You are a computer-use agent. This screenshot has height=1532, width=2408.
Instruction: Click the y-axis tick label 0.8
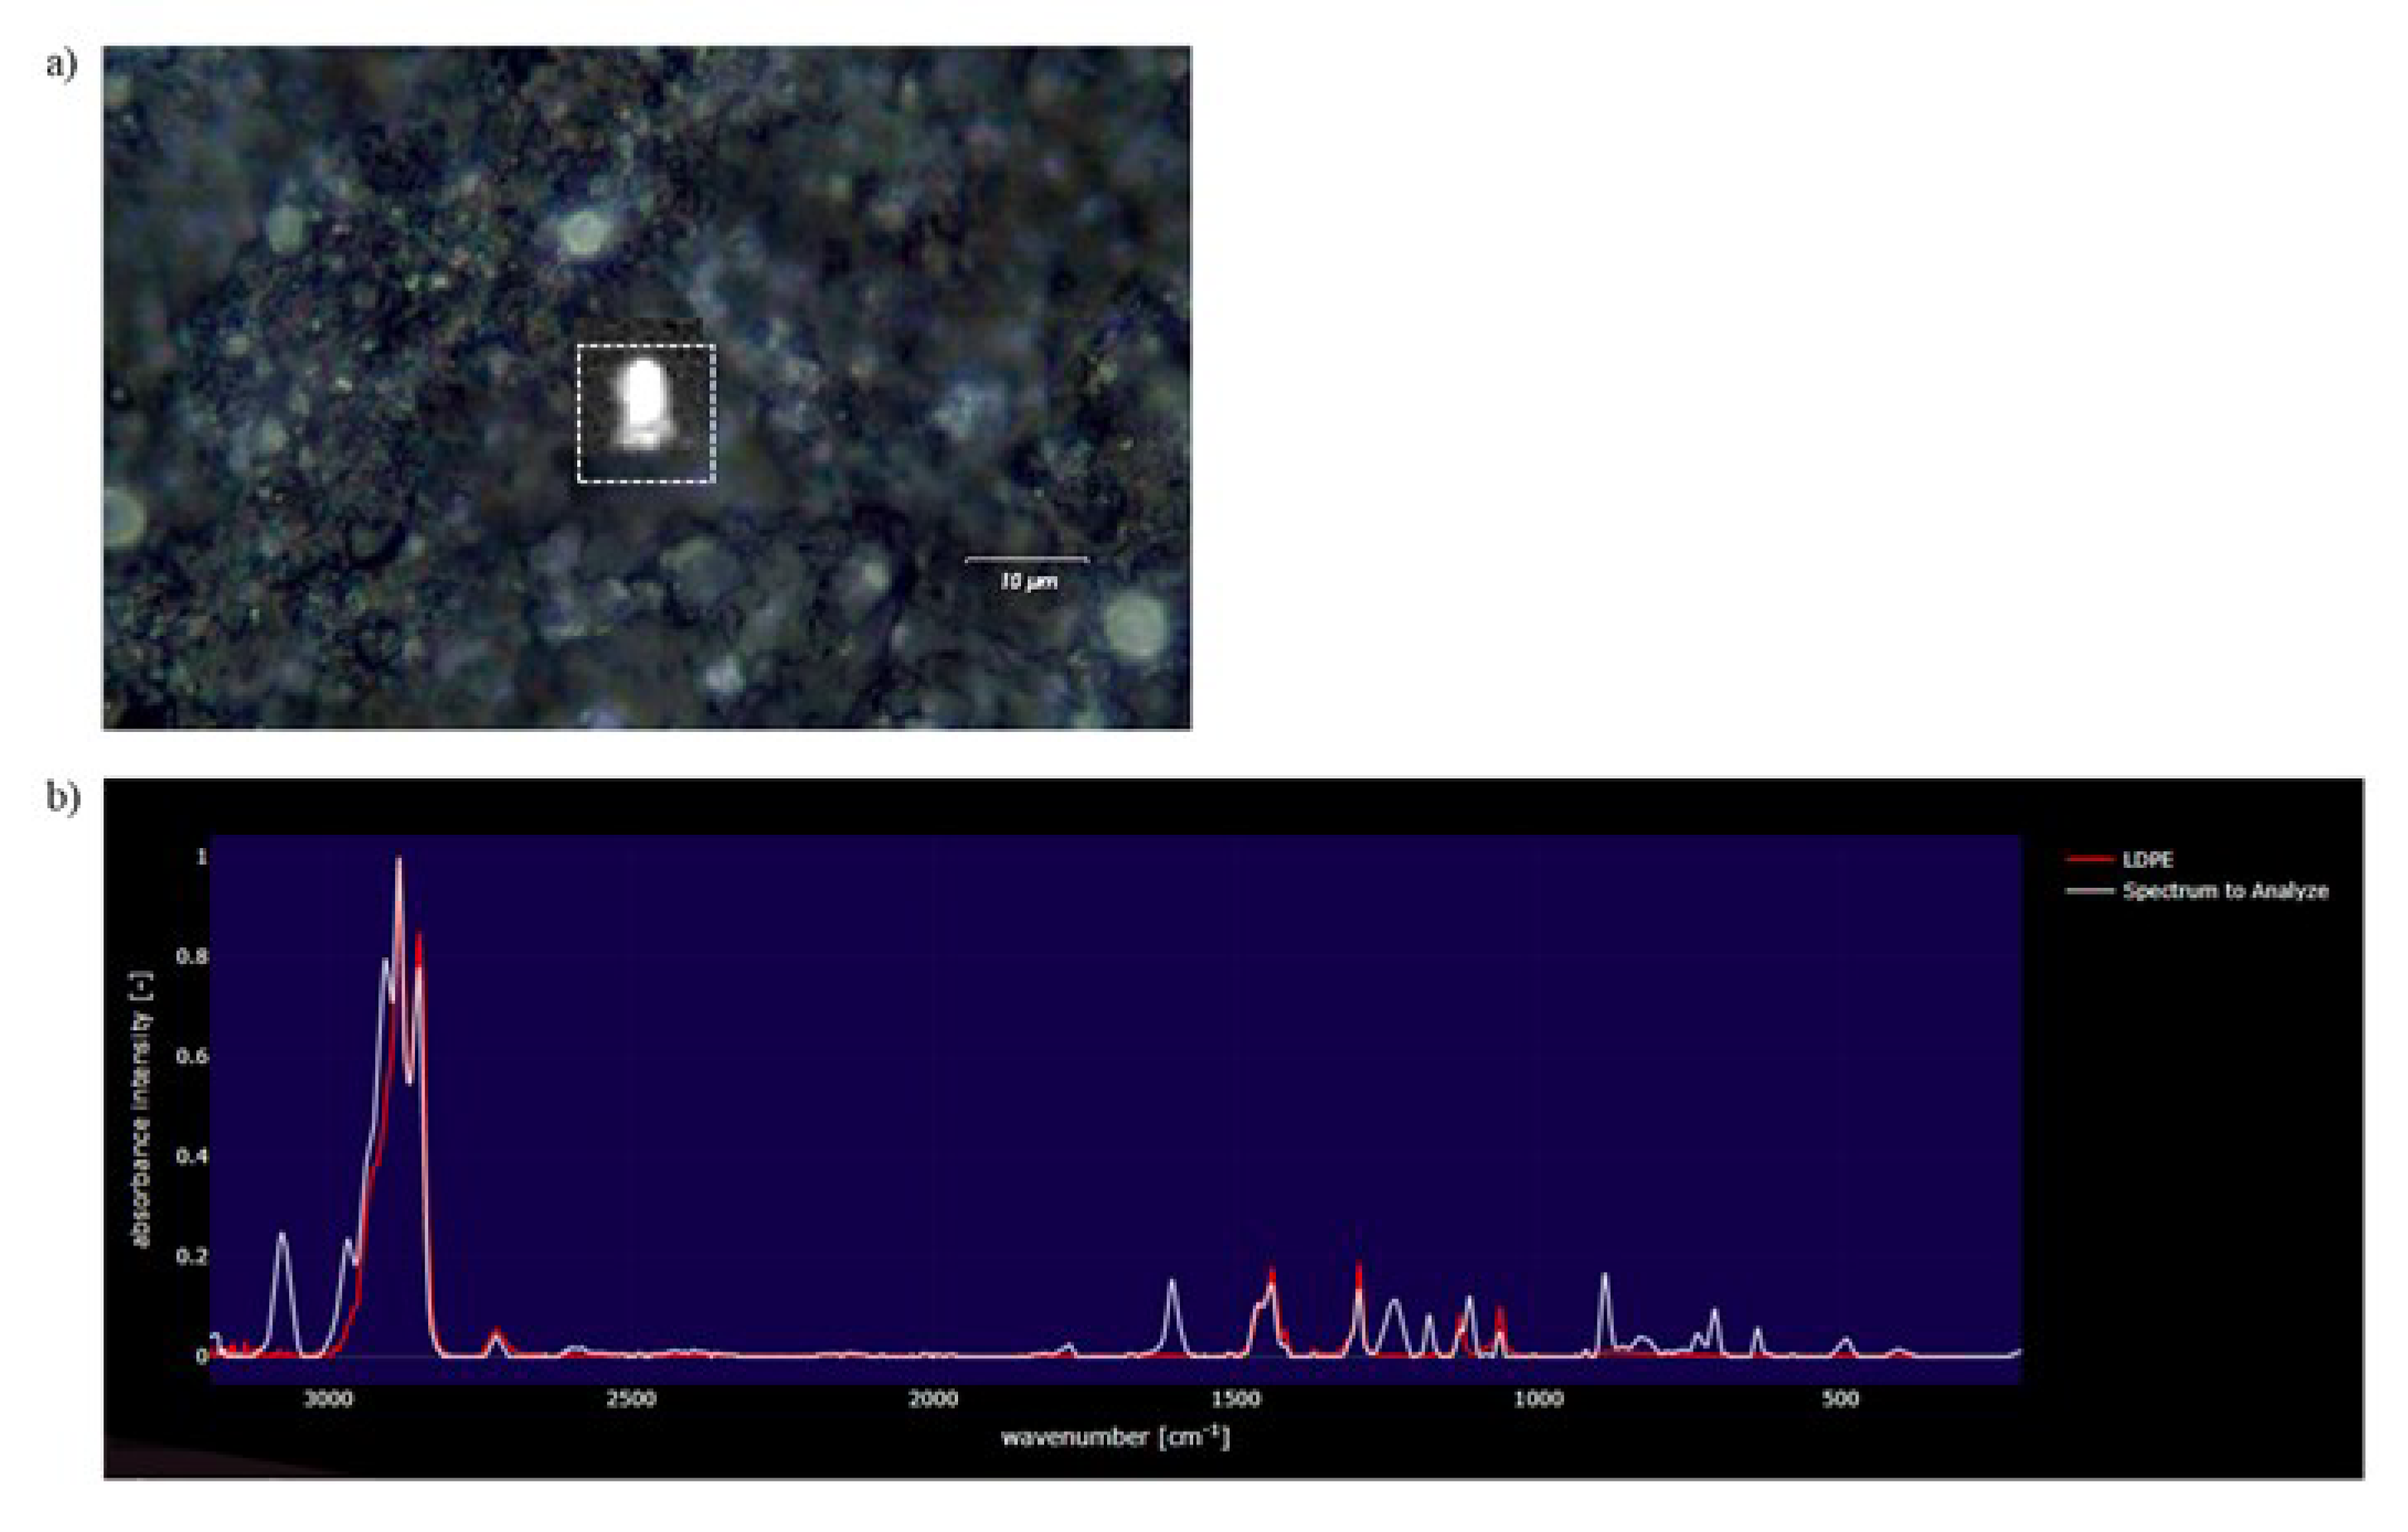click(x=191, y=956)
